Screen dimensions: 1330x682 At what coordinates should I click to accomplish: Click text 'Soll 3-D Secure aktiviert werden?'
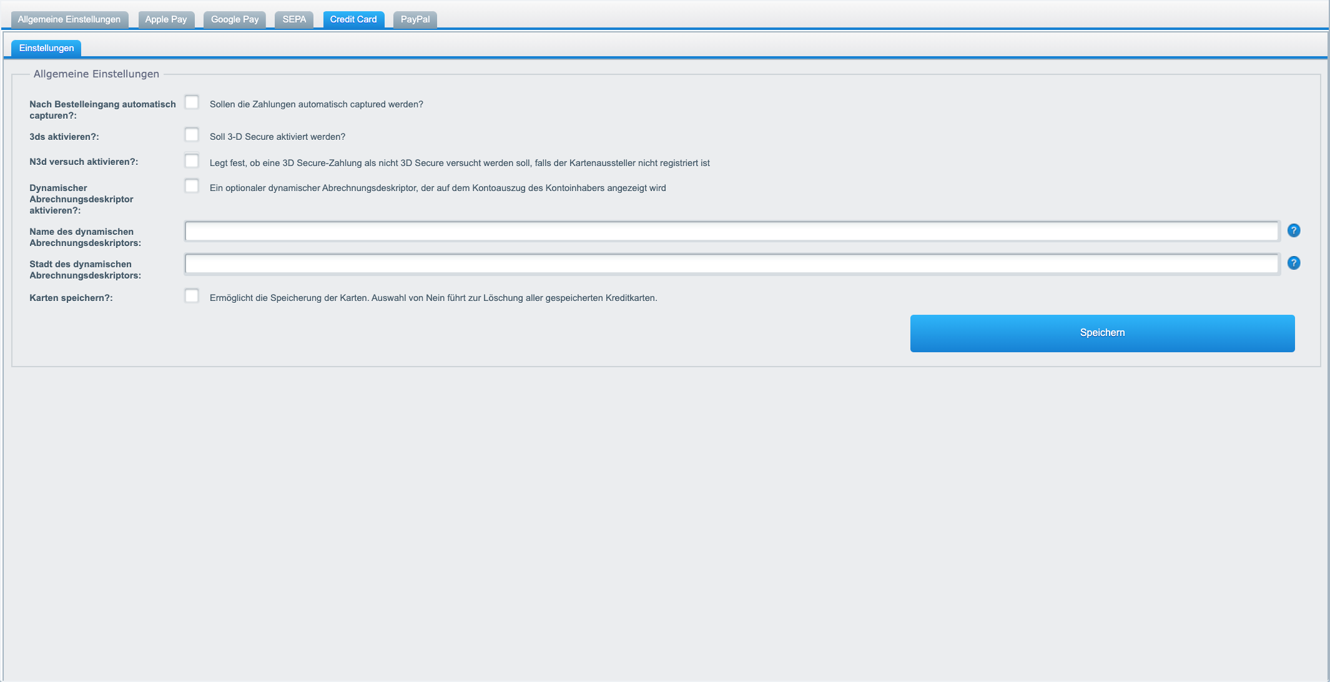point(277,137)
